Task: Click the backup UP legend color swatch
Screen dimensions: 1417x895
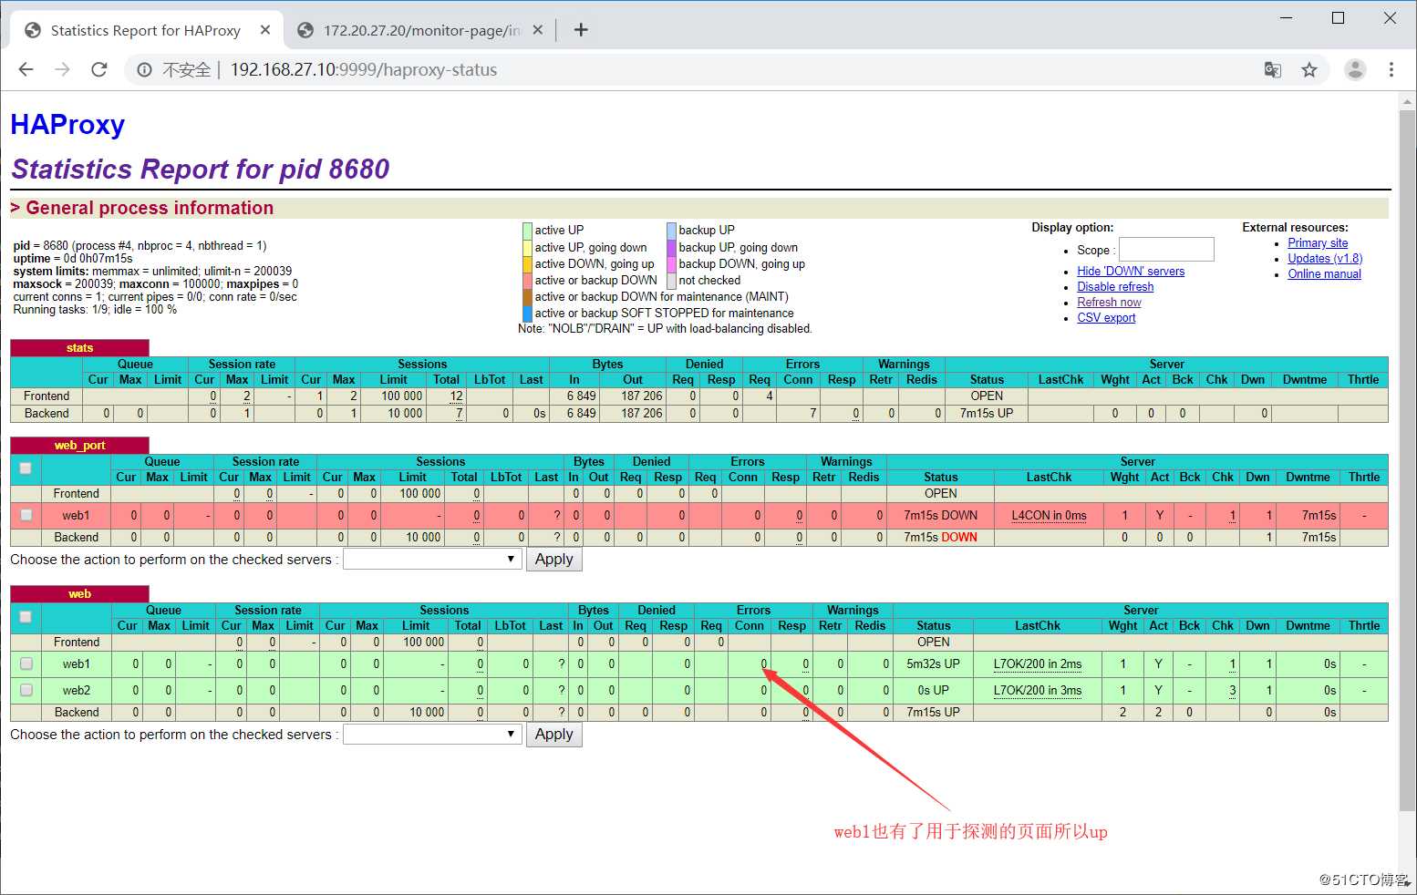Action: pyautogui.click(x=671, y=231)
